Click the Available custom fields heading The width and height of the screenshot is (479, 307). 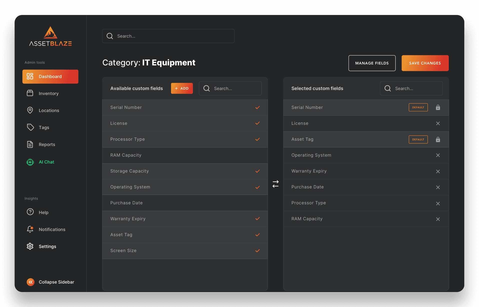(x=136, y=88)
